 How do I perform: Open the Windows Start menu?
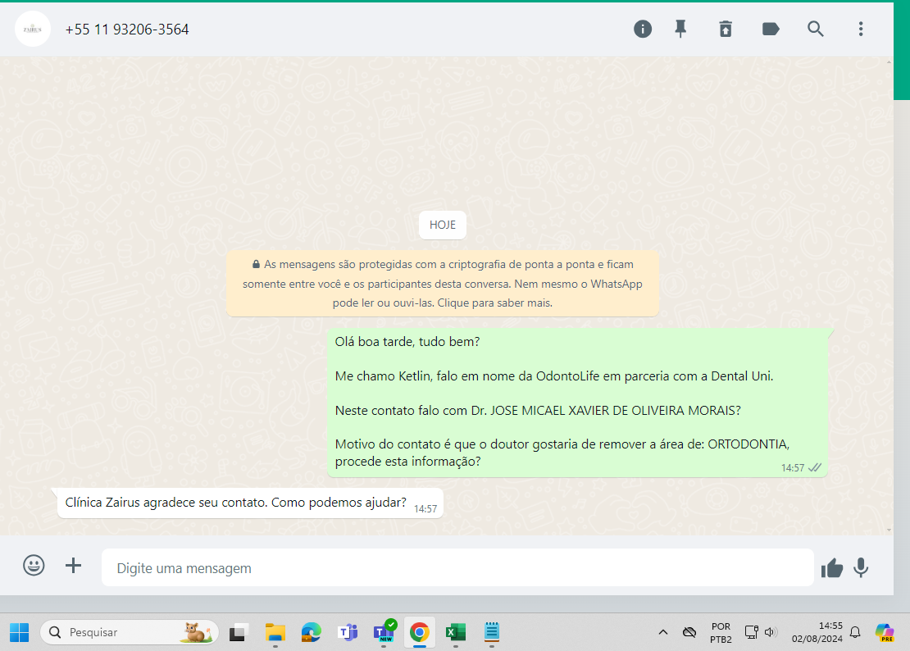pyautogui.click(x=19, y=632)
